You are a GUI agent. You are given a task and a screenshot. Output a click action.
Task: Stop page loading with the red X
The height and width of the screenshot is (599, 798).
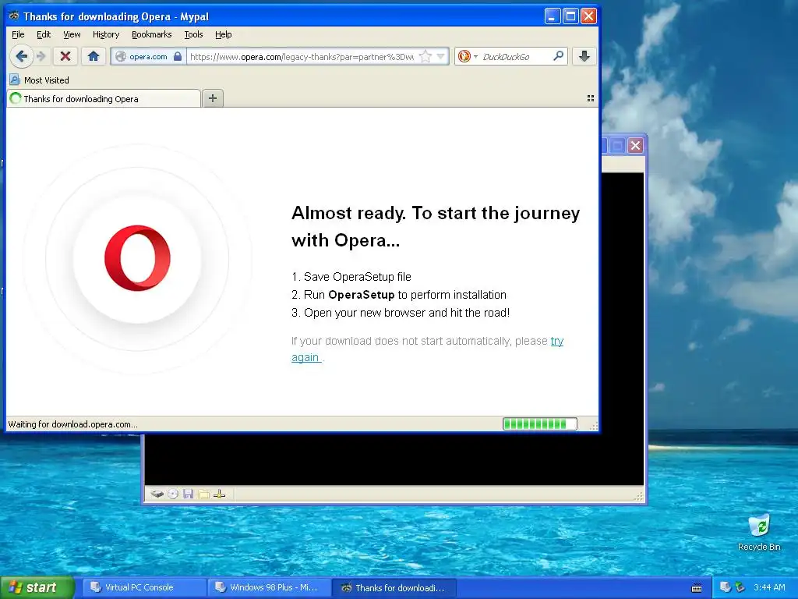click(x=65, y=56)
